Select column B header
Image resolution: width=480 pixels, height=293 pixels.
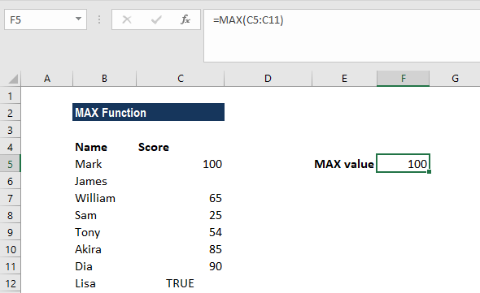[x=104, y=79]
